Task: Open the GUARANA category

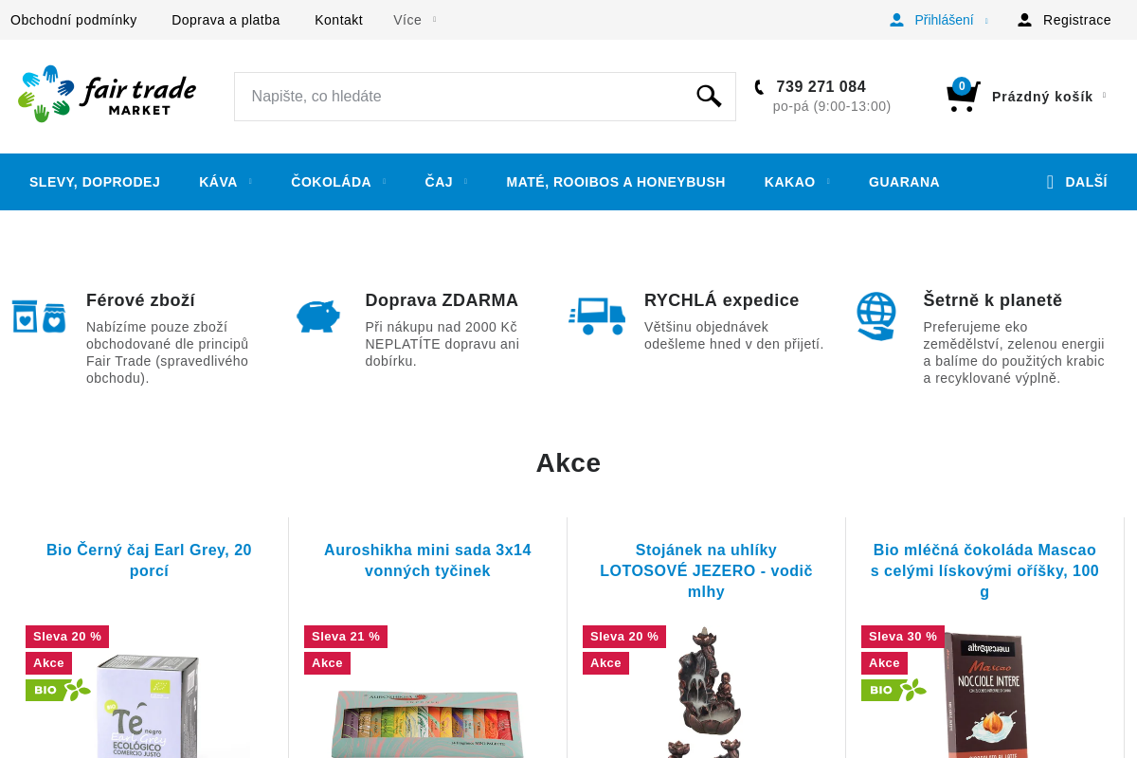Action: (904, 182)
